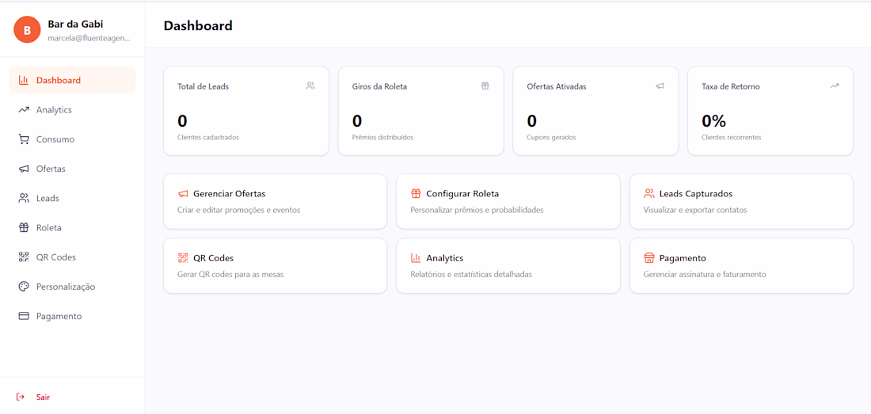Screen dimensions: 871x414
Task: Open Dashboard in the sidebar menu
Action: click(72, 80)
